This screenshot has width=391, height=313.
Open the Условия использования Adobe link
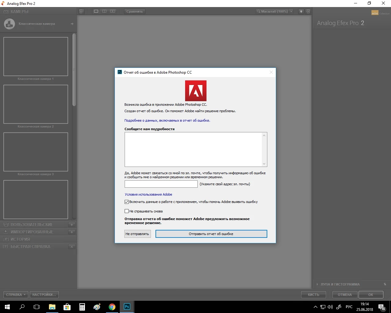(x=148, y=194)
